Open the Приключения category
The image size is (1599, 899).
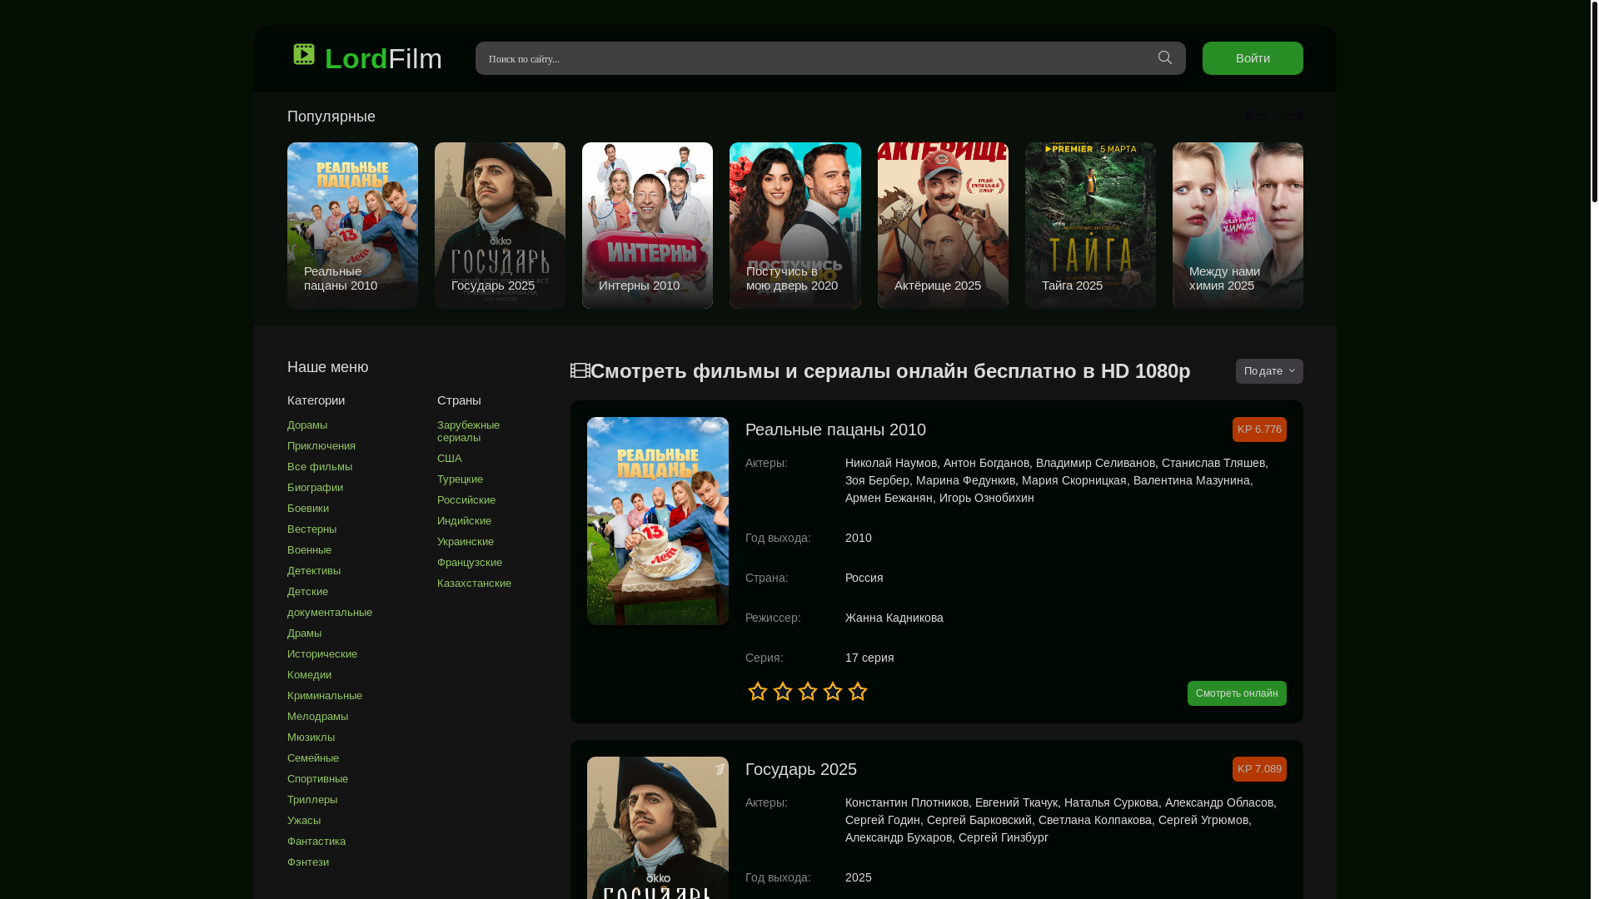tap(321, 446)
